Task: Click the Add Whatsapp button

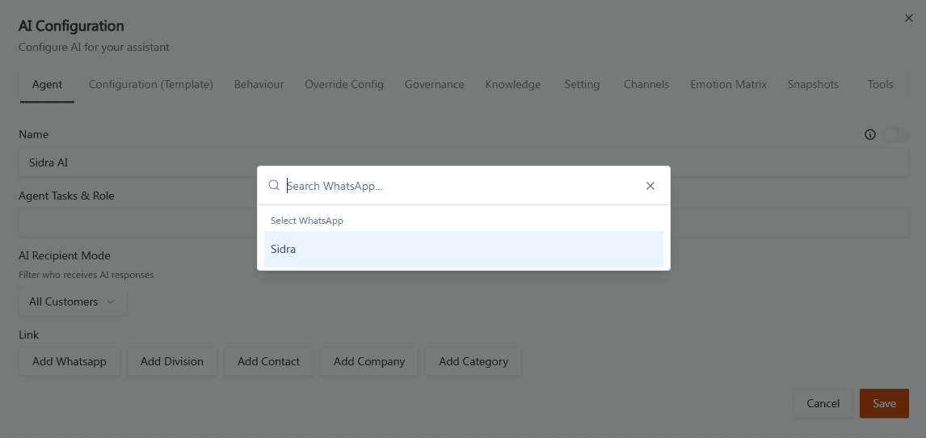Action: click(69, 361)
